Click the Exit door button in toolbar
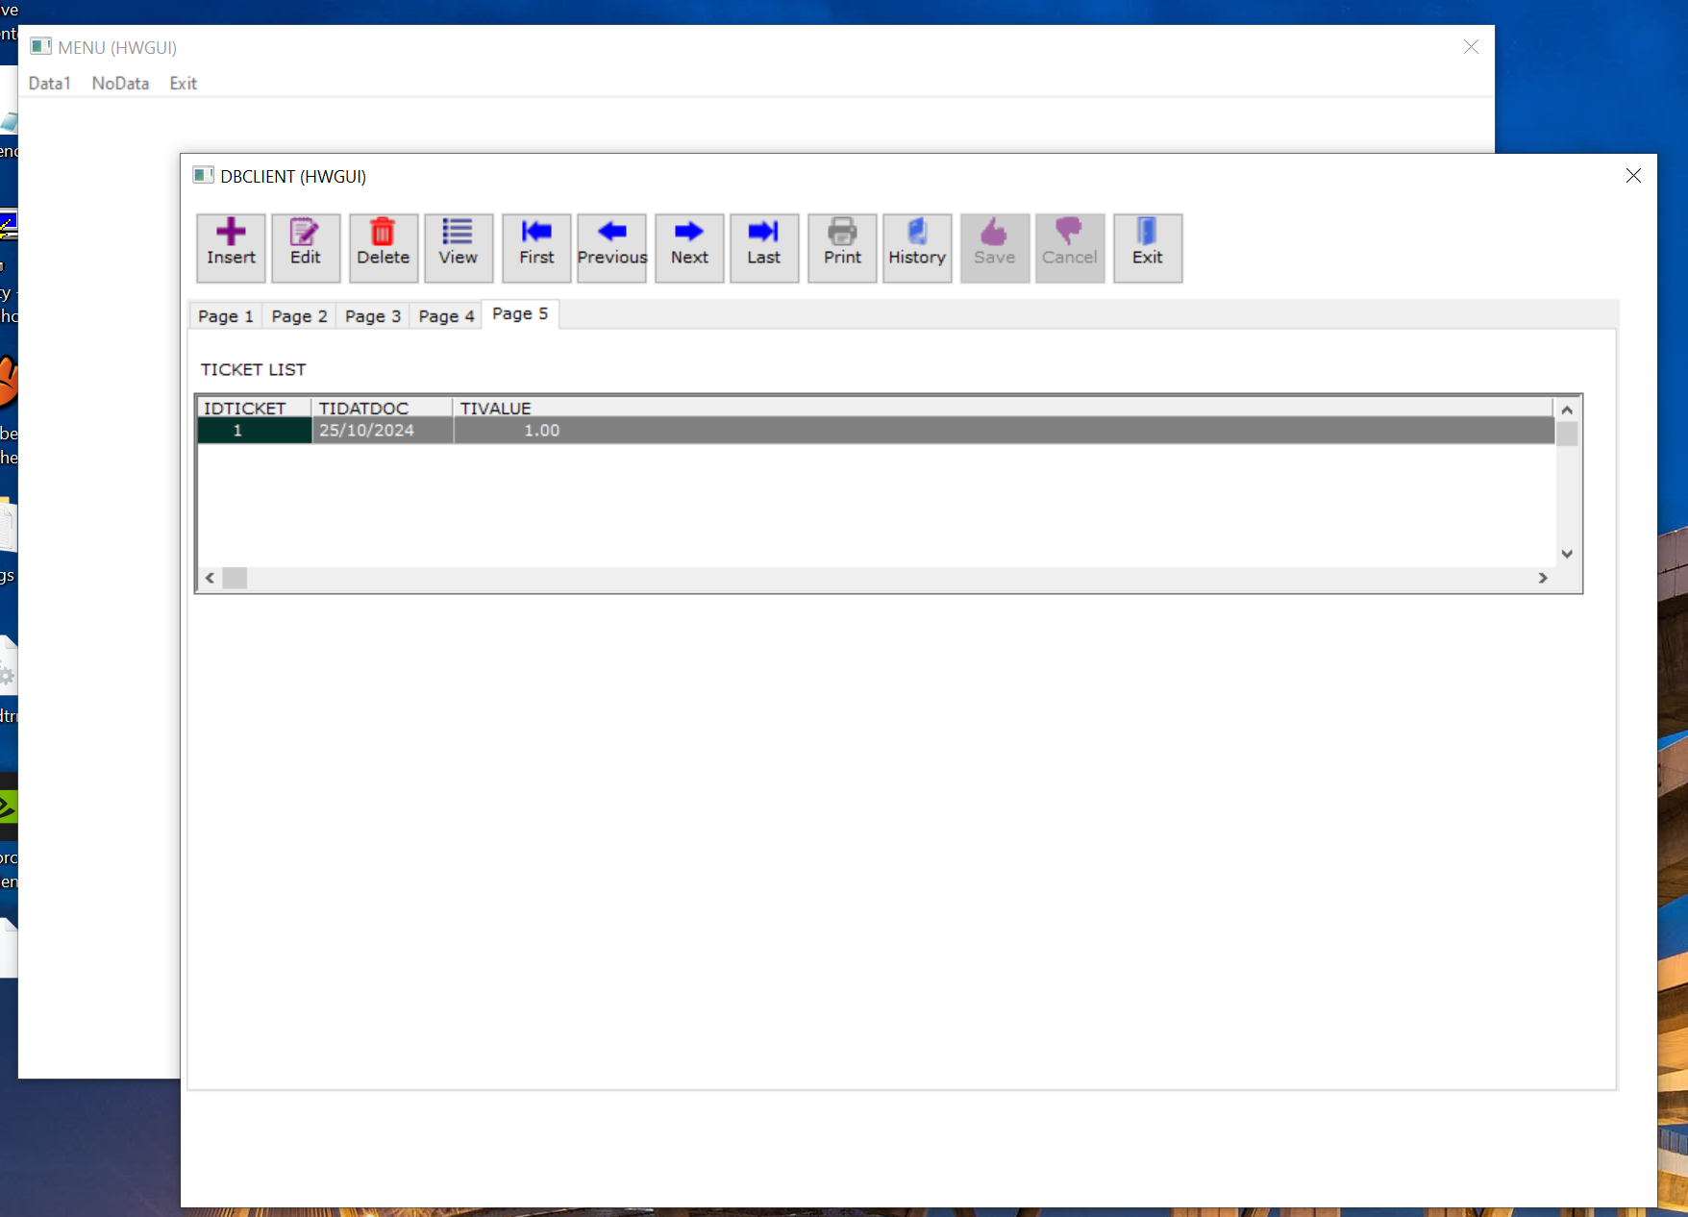 [1148, 248]
